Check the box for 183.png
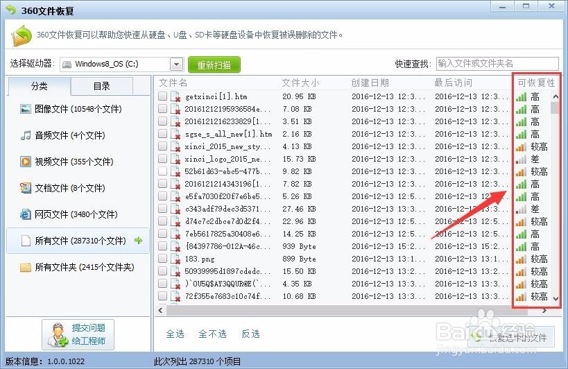Image resolution: width=568 pixels, height=369 pixels. (x=163, y=259)
